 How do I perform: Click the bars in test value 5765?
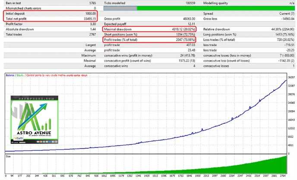92,3
